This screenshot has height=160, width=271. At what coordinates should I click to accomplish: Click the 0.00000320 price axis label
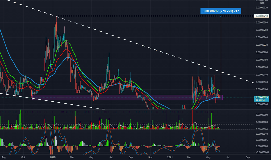(x=261, y=8)
